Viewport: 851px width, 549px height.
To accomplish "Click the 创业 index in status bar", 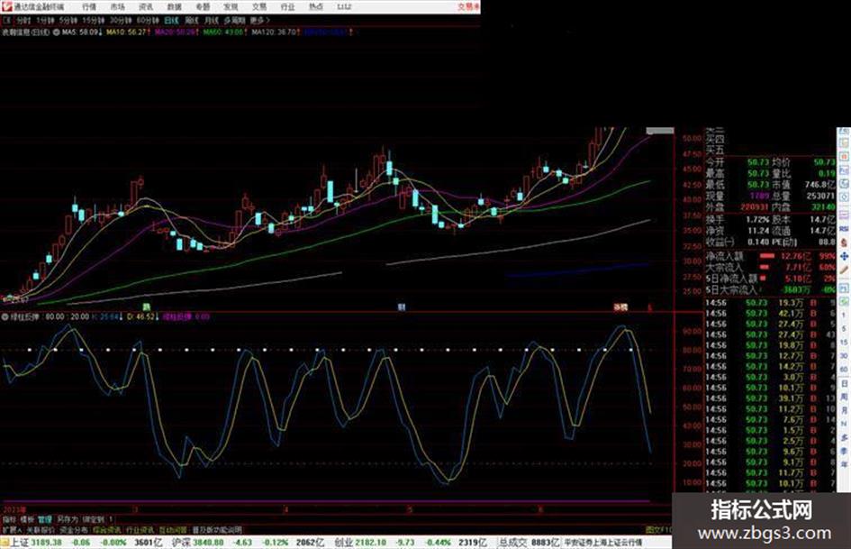I will point(343,543).
